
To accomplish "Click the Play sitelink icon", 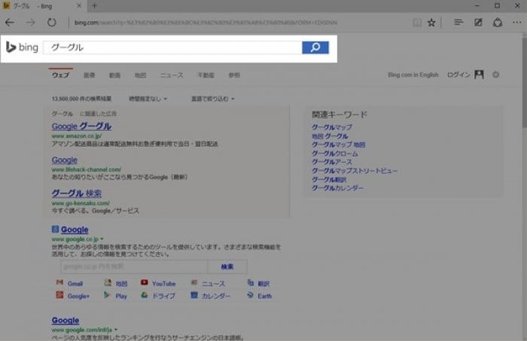I will point(107,295).
